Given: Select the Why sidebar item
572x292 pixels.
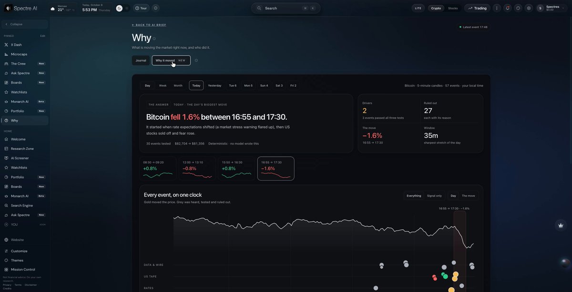Looking at the screenshot, I should (x=25, y=121).
